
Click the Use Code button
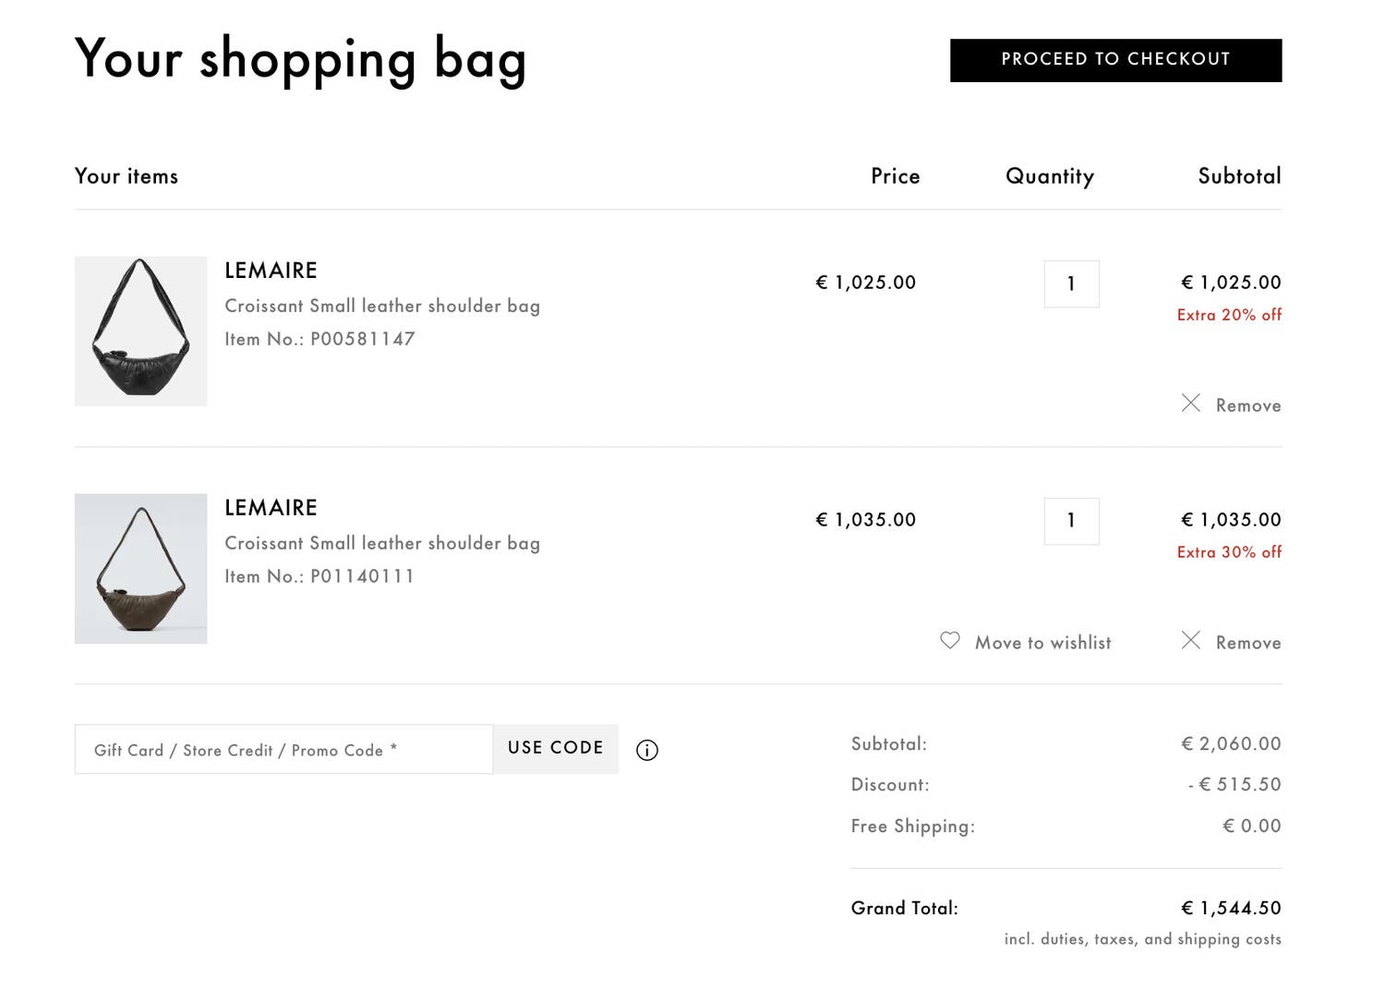[x=556, y=749]
